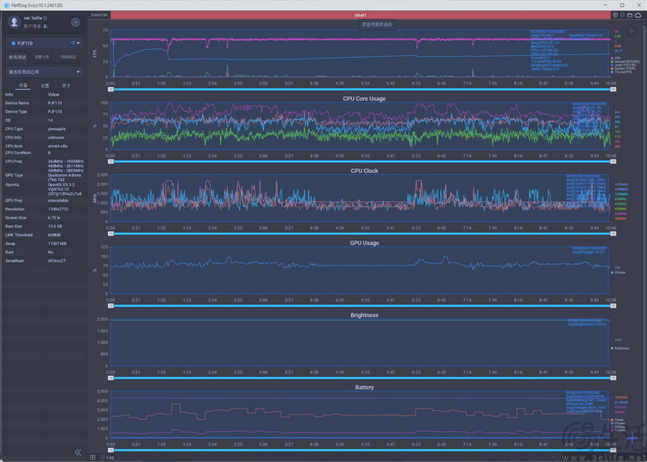Click the user avatar icon
The width and height of the screenshot is (647, 462).
[x=14, y=22]
